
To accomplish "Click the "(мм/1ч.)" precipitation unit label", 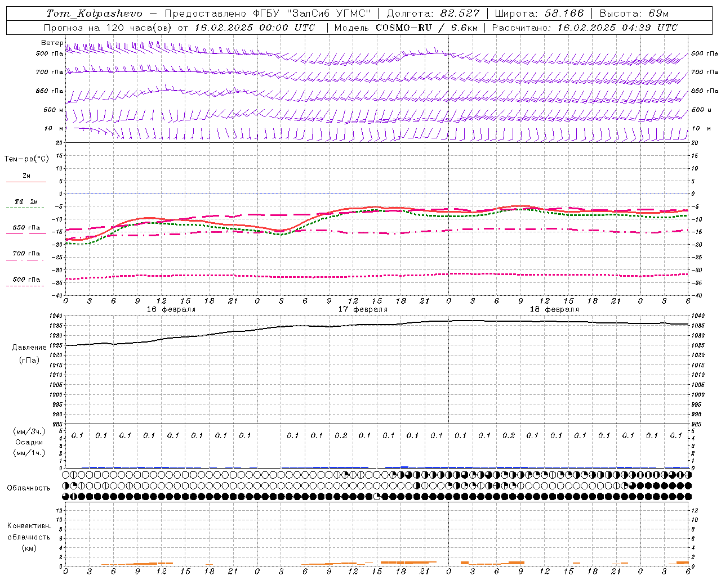I will tap(29, 453).
